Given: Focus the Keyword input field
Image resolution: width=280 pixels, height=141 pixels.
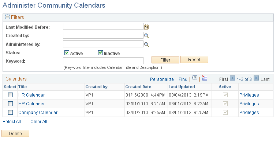Looking at the screenshot, I should pos(103,60).
